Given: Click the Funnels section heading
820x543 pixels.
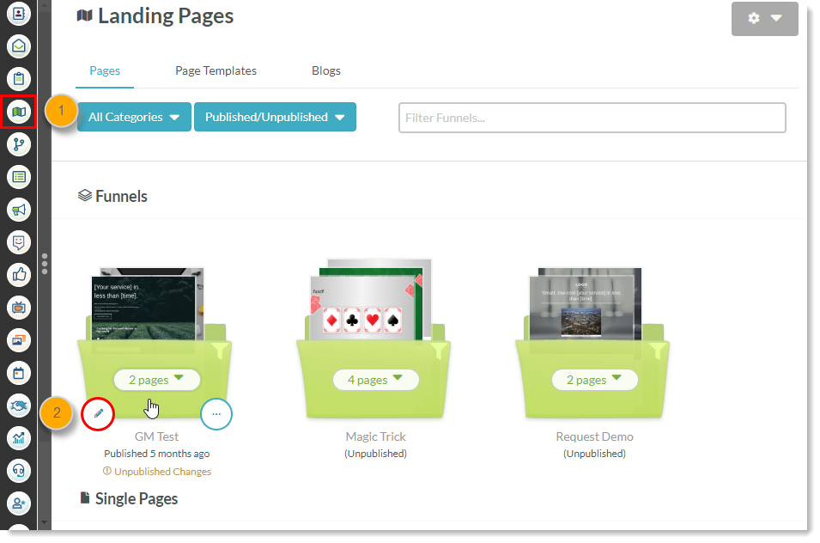Looking at the screenshot, I should point(112,196).
